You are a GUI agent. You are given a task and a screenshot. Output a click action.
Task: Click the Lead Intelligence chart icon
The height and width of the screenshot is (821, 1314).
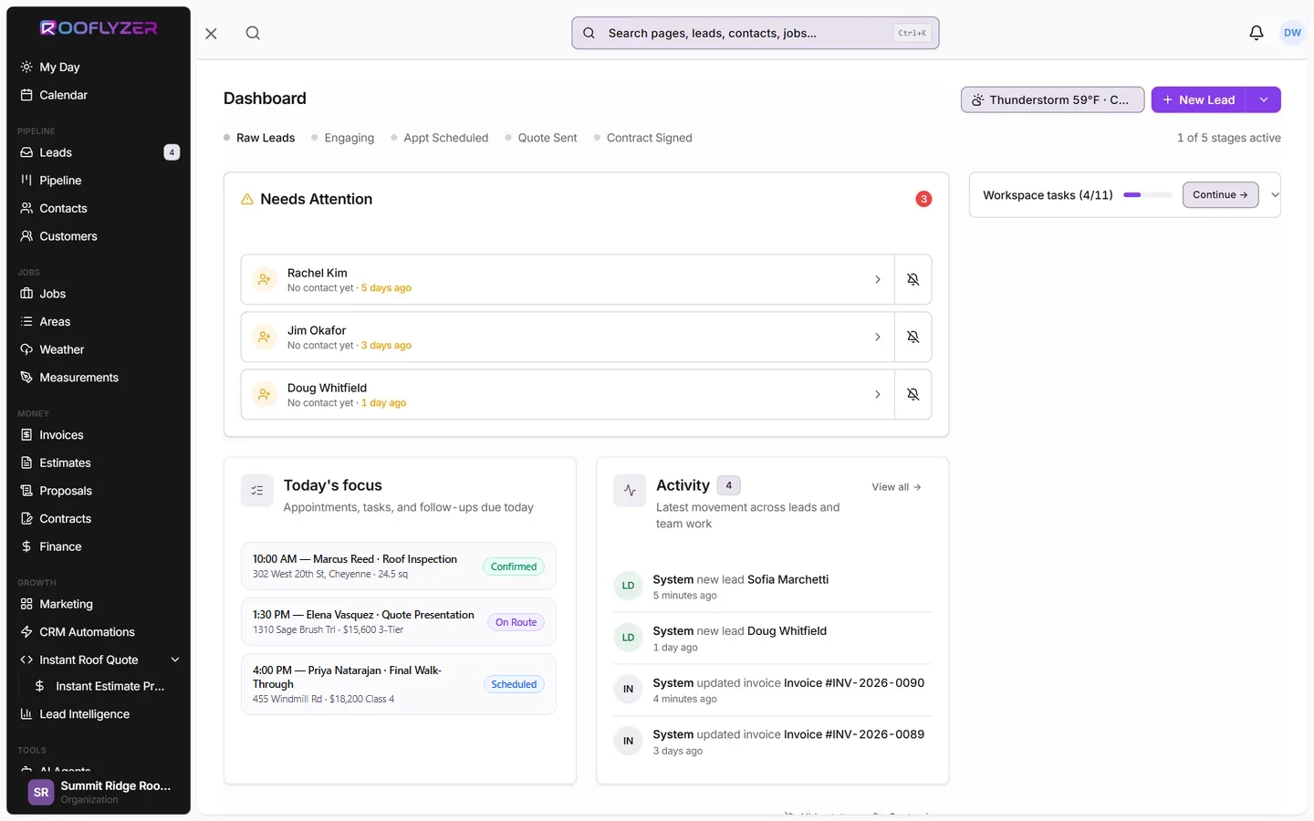pos(26,714)
